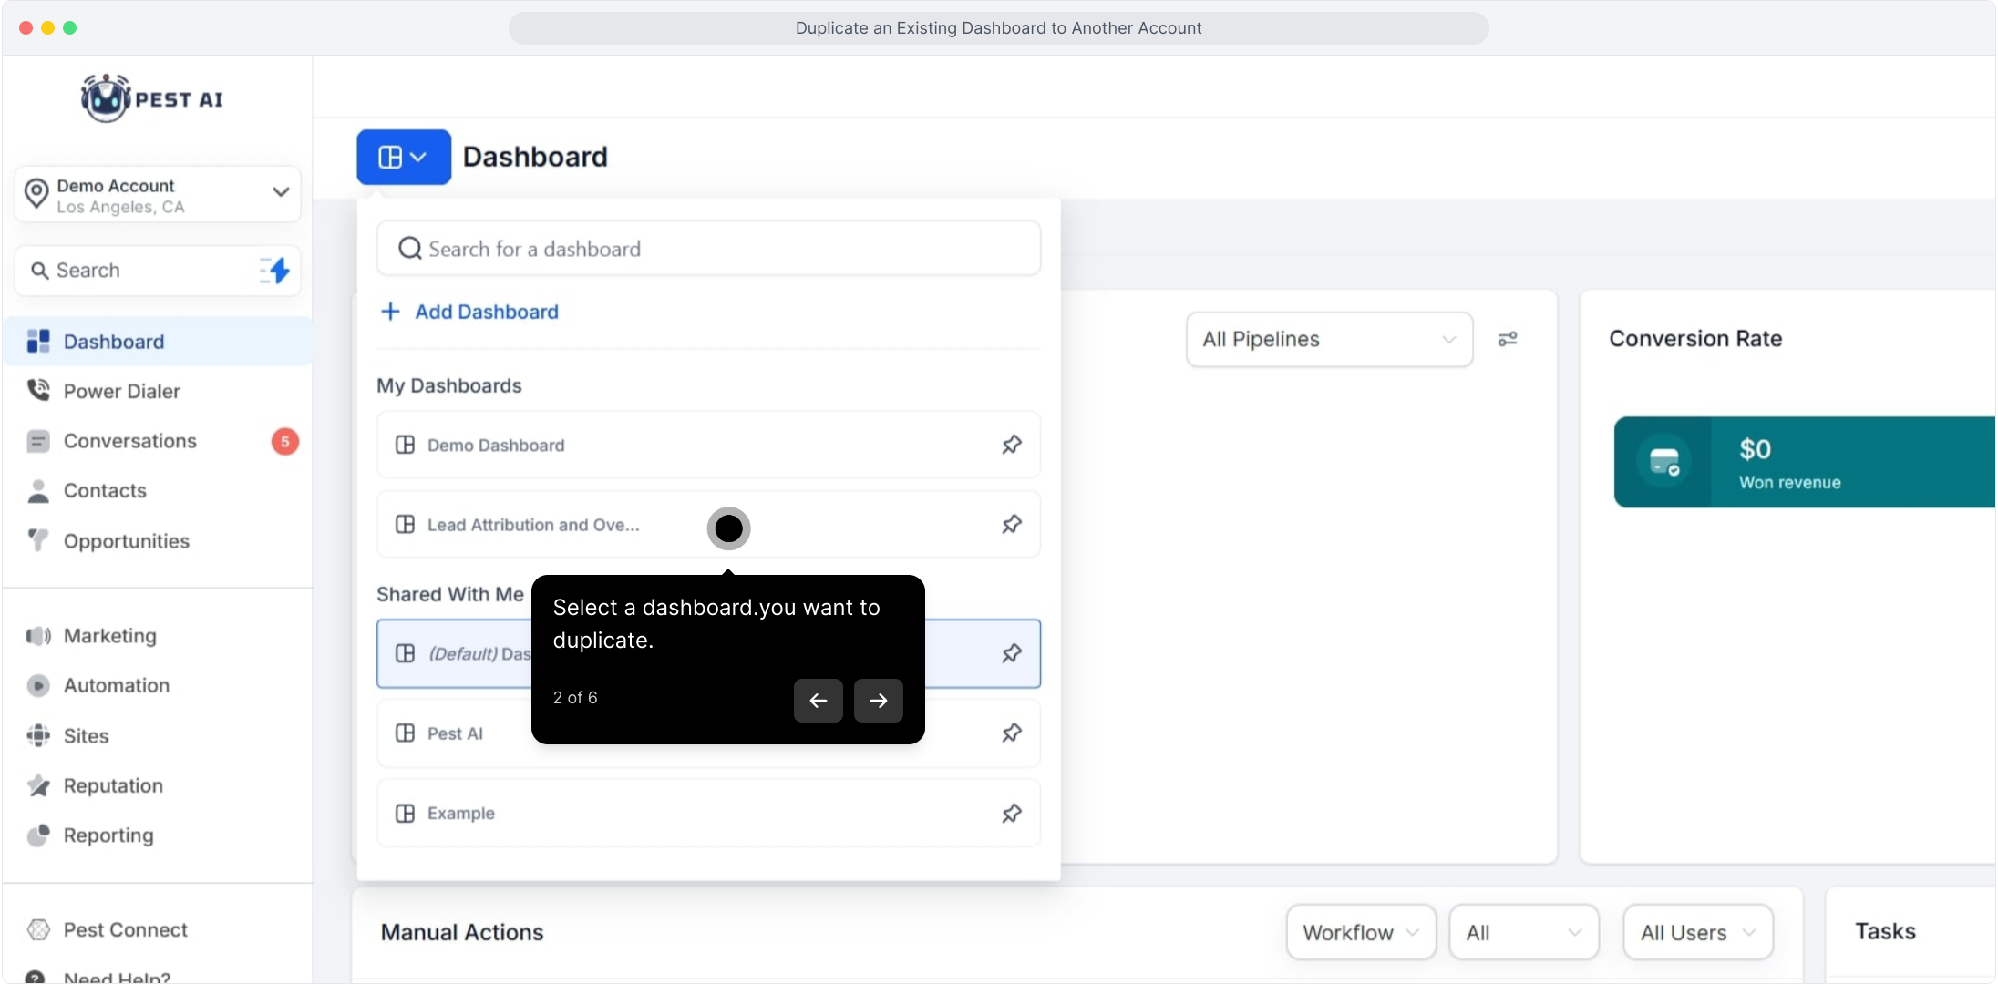The height and width of the screenshot is (984, 1998).
Task: Click the Pest AI dashboard layout icon
Action: (406, 733)
